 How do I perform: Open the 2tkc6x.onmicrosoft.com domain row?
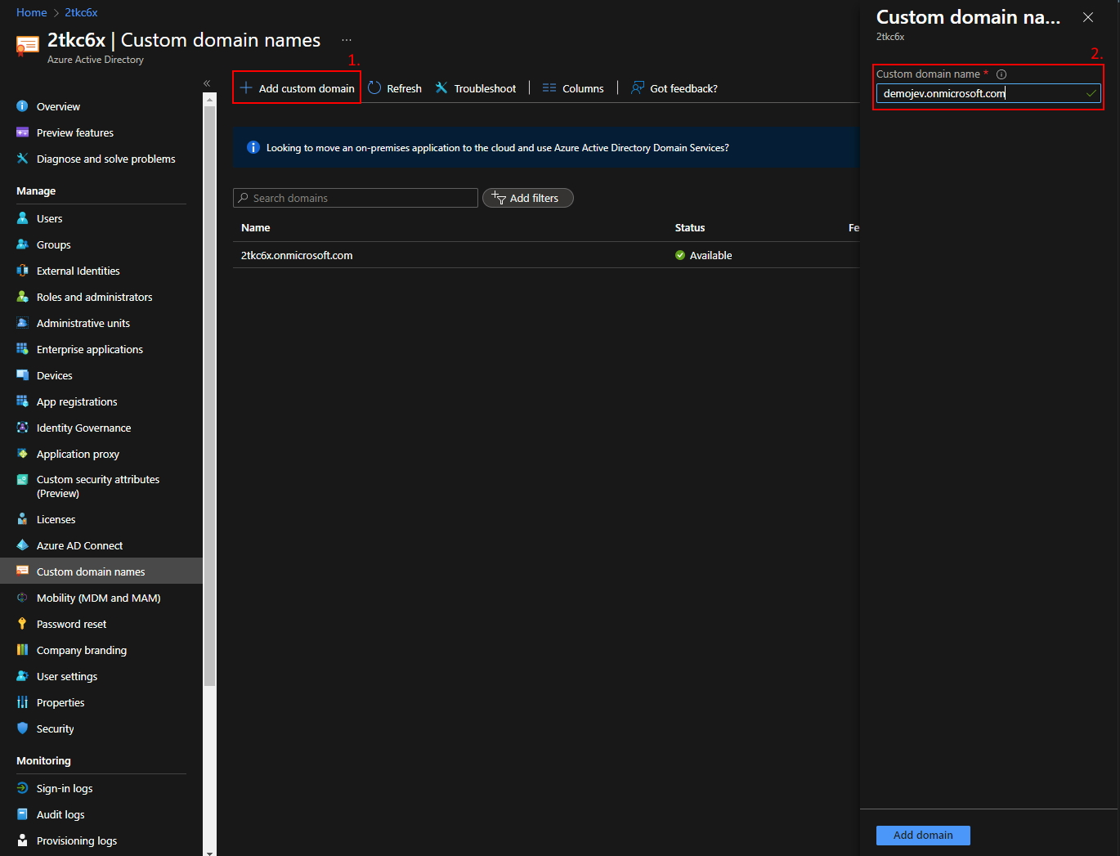tap(546, 255)
